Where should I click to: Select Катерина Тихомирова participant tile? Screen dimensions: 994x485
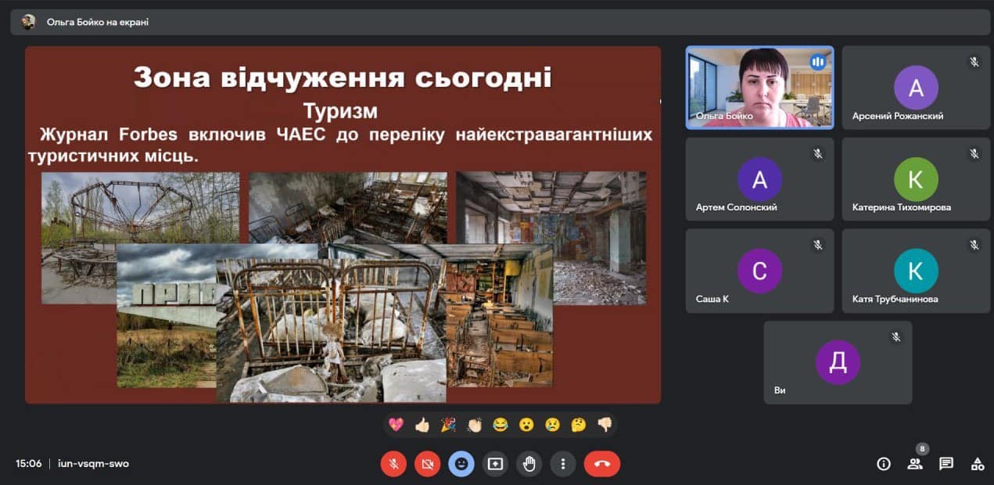916,180
